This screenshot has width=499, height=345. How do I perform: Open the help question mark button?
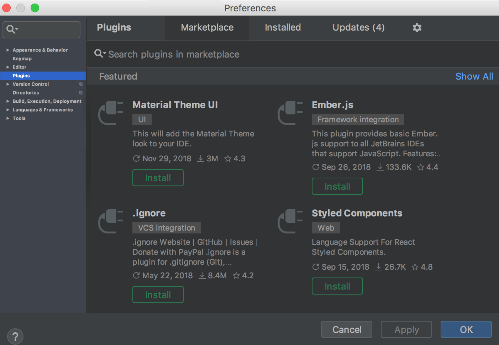click(15, 336)
